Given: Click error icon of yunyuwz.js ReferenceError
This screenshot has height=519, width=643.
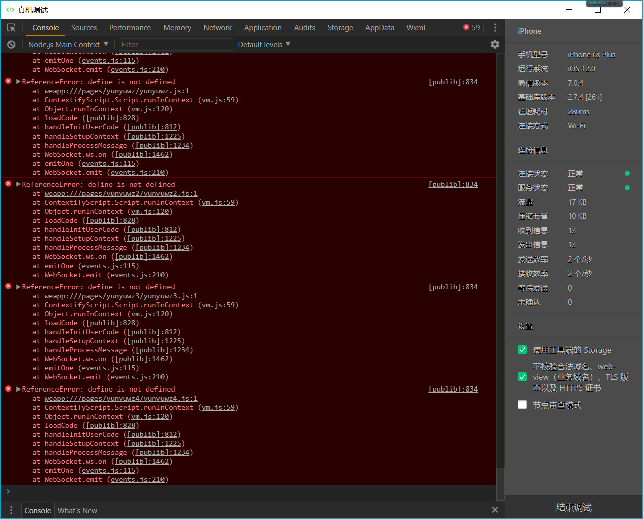Looking at the screenshot, I should tap(8, 81).
